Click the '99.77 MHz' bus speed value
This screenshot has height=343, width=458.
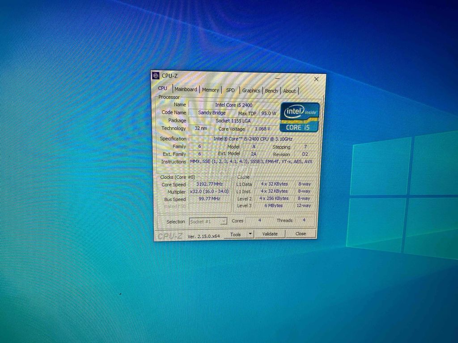[209, 199]
